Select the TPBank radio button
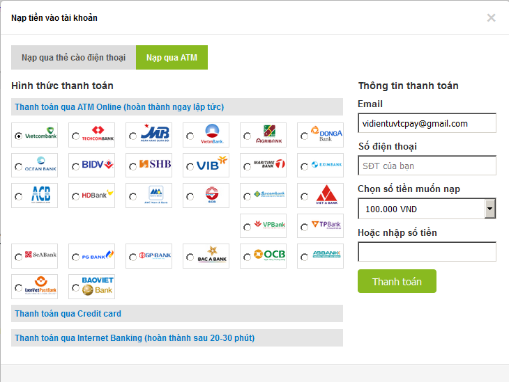Viewport: 509px width, 382px height. point(304,227)
